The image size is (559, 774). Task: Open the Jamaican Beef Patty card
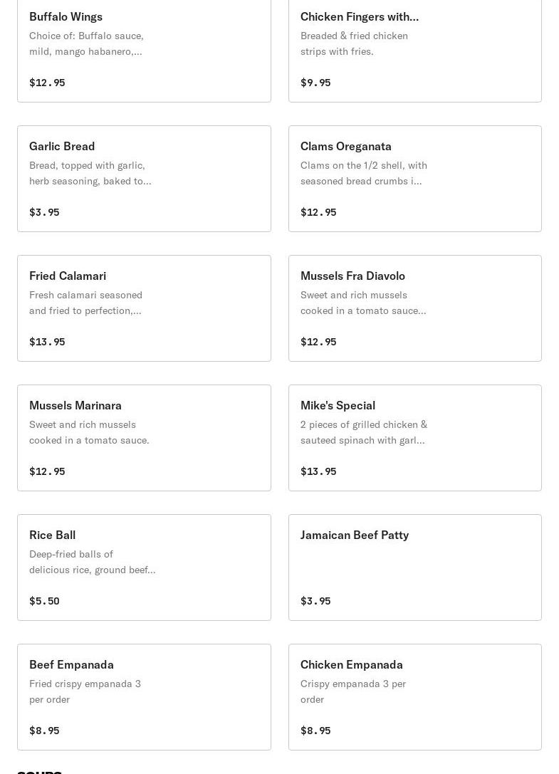tap(414, 568)
